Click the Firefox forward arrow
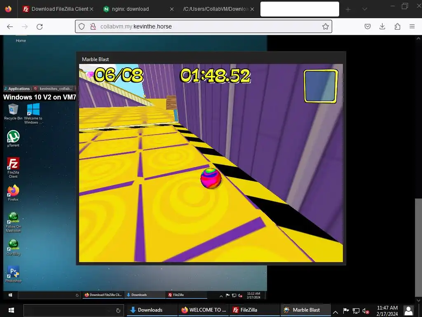The width and height of the screenshot is (422, 317). point(25,26)
